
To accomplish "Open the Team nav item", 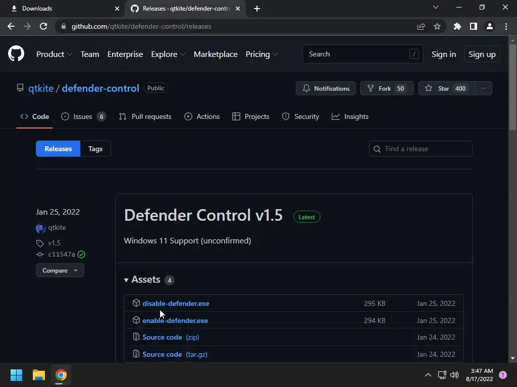I will pos(90,54).
